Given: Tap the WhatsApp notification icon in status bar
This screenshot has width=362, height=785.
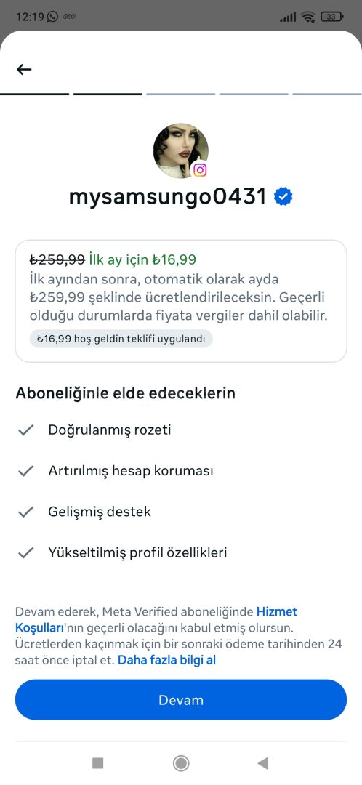Looking at the screenshot, I should click(52, 17).
